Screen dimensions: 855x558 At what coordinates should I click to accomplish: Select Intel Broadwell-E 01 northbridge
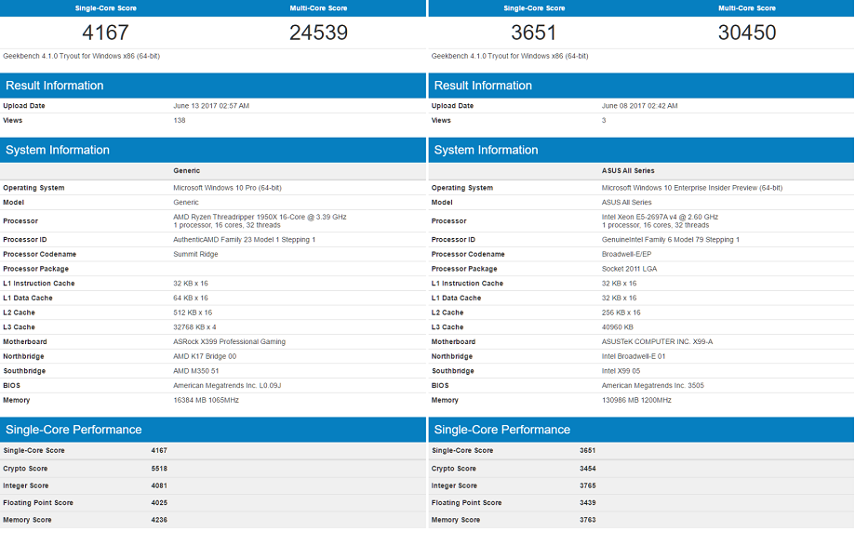634,356
